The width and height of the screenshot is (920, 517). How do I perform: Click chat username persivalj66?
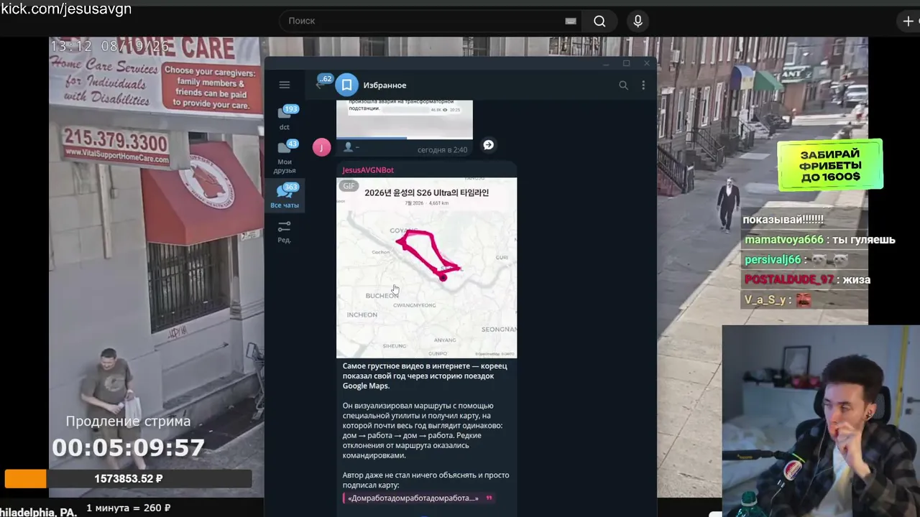point(773,260)
